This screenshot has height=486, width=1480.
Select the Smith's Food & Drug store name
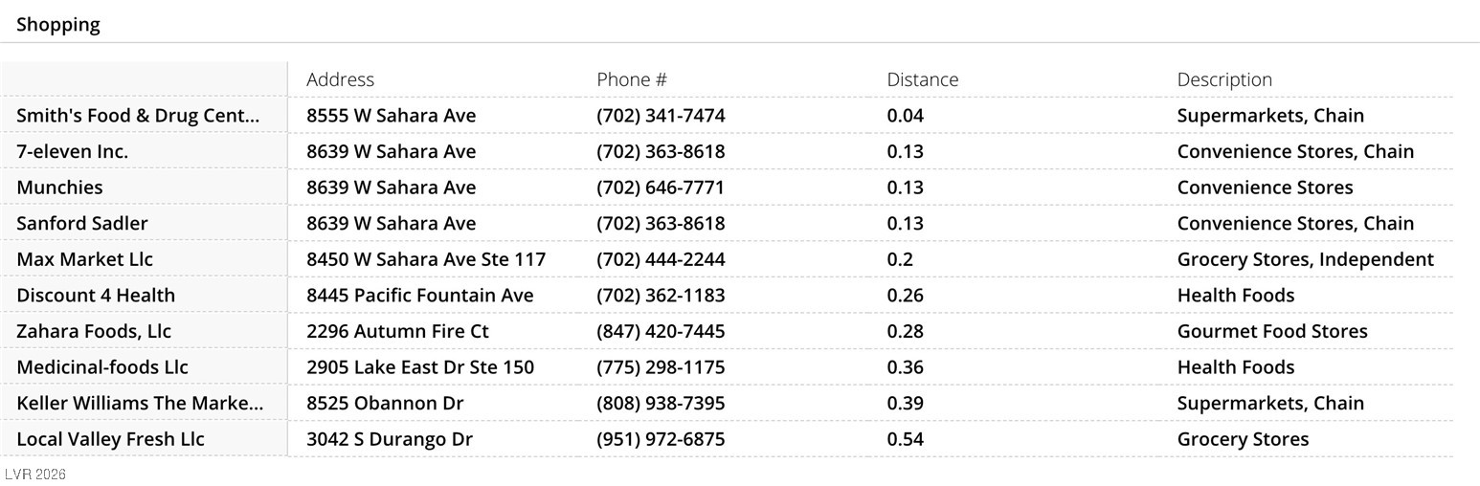tap(138, 116)
